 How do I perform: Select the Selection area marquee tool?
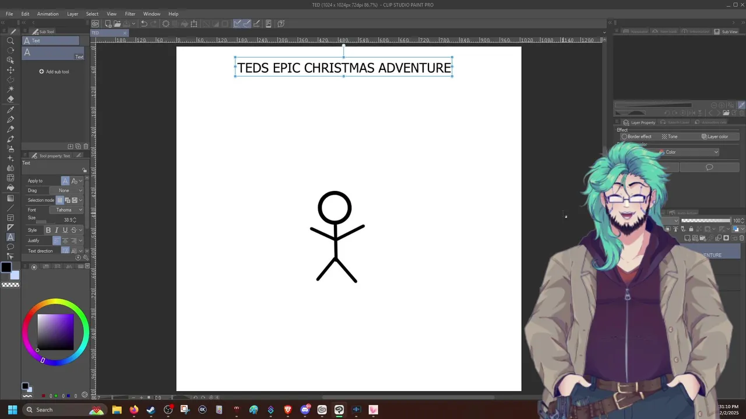point(10,79)
